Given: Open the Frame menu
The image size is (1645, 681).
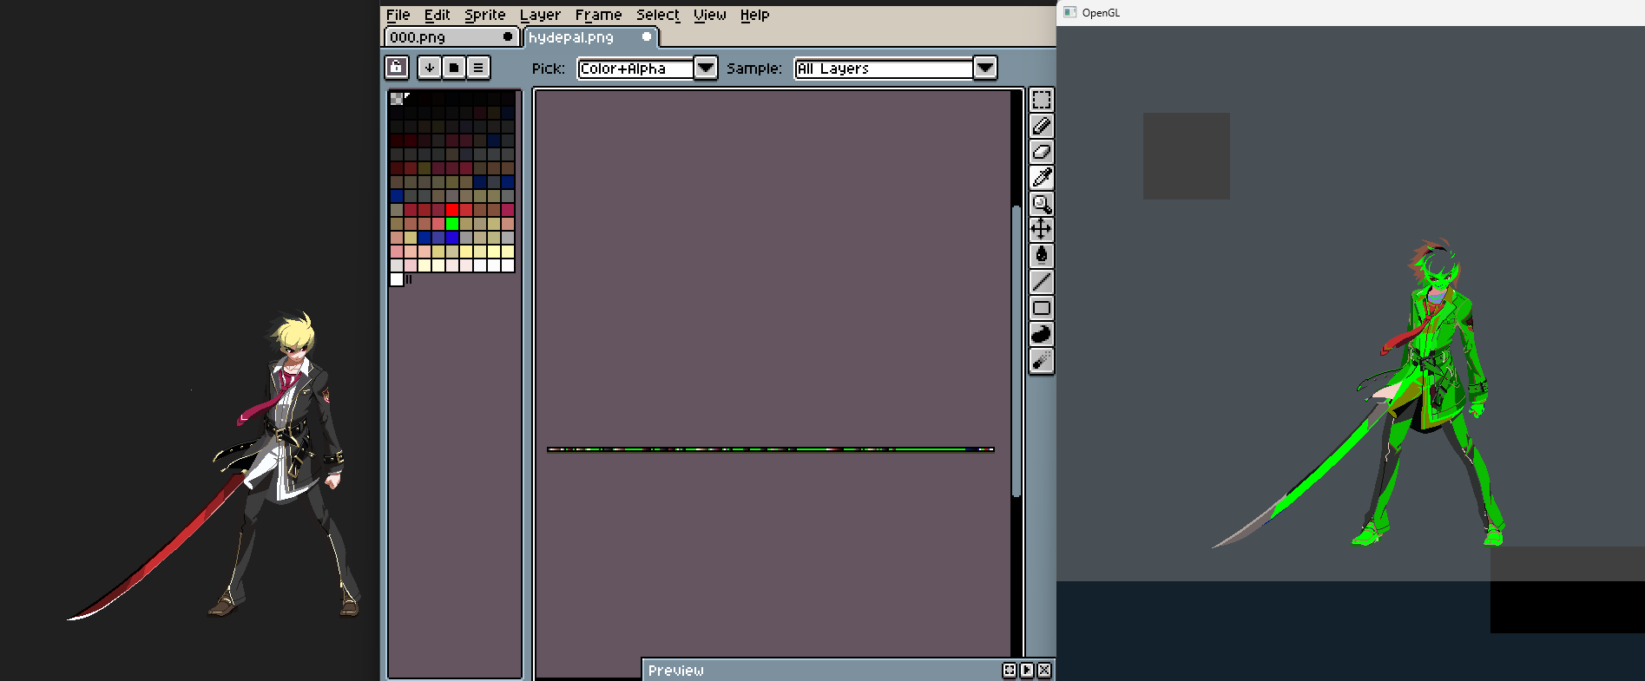Looking at the screenshot, I should coord(598,15).
